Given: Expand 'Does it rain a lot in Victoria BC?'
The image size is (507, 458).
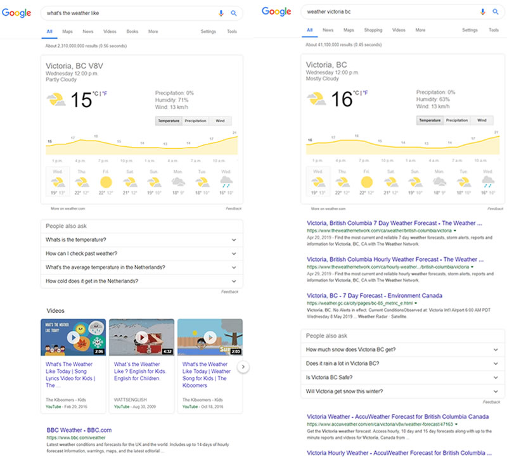Looking at the screenshot, I should tap(402, 364).
